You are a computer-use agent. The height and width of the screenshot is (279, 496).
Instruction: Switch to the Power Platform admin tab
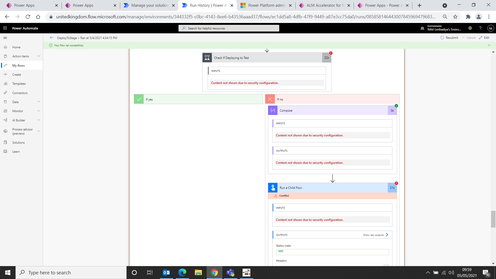tap(266, 5)
